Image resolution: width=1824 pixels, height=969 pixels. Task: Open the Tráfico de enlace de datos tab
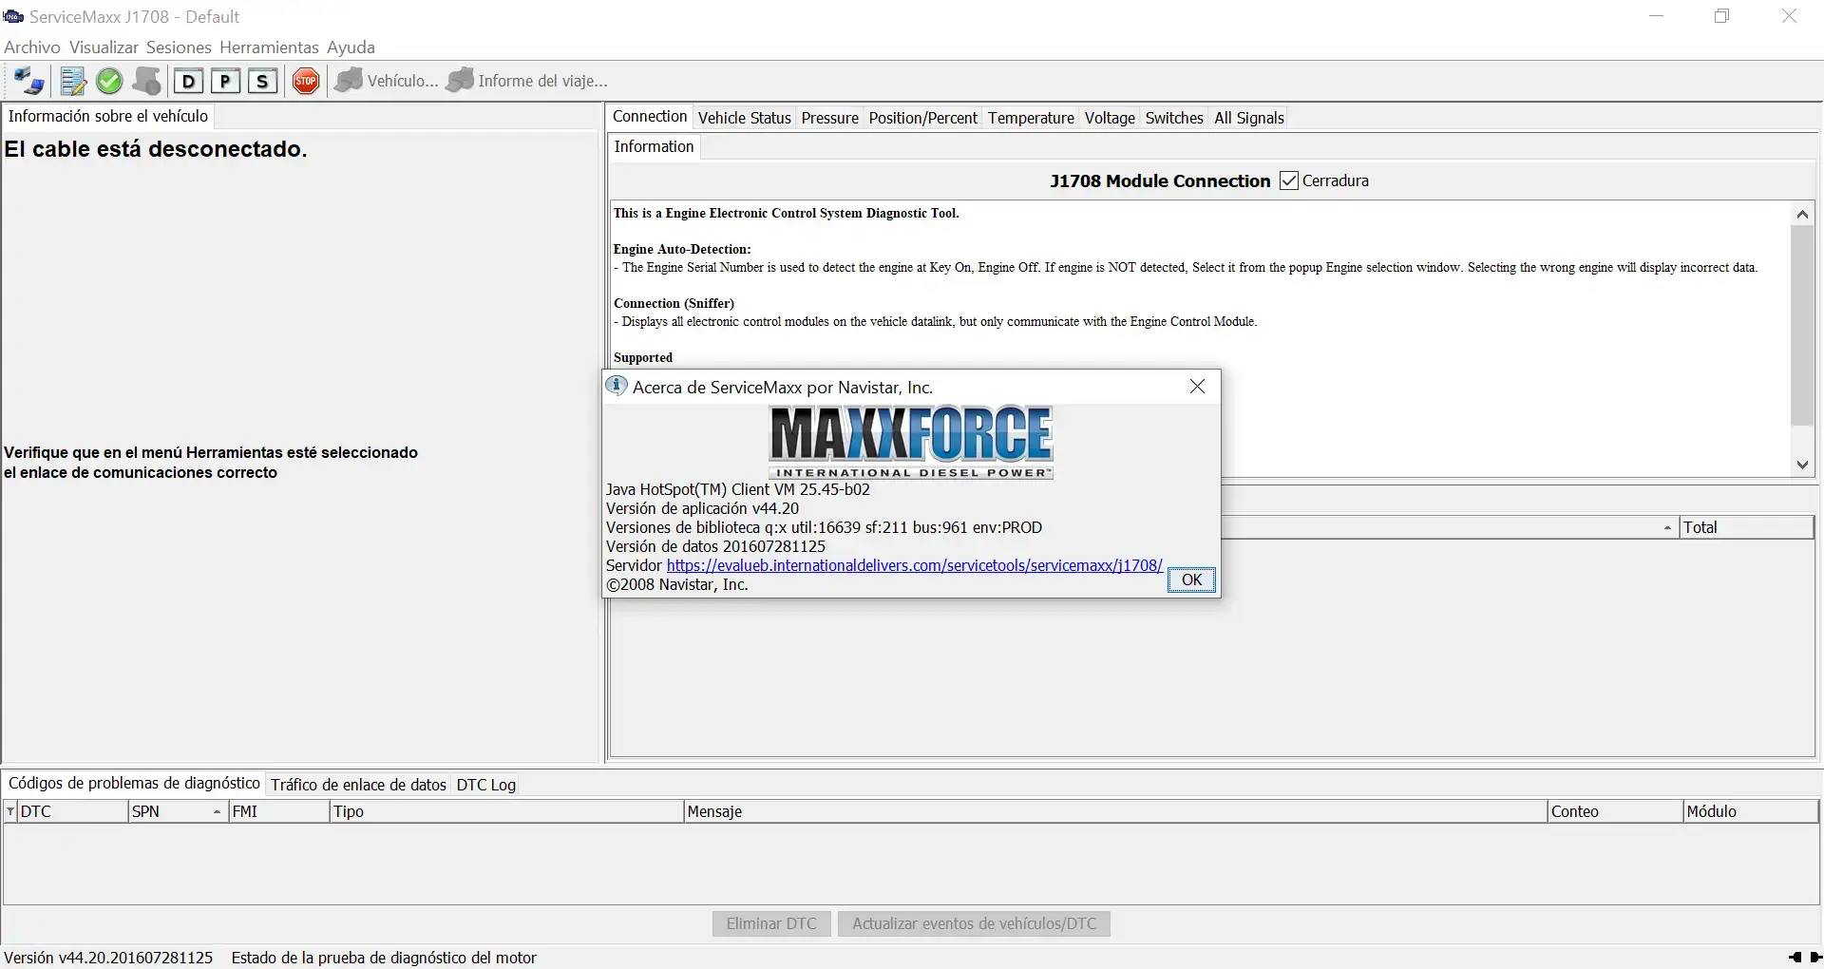[358, 785]
